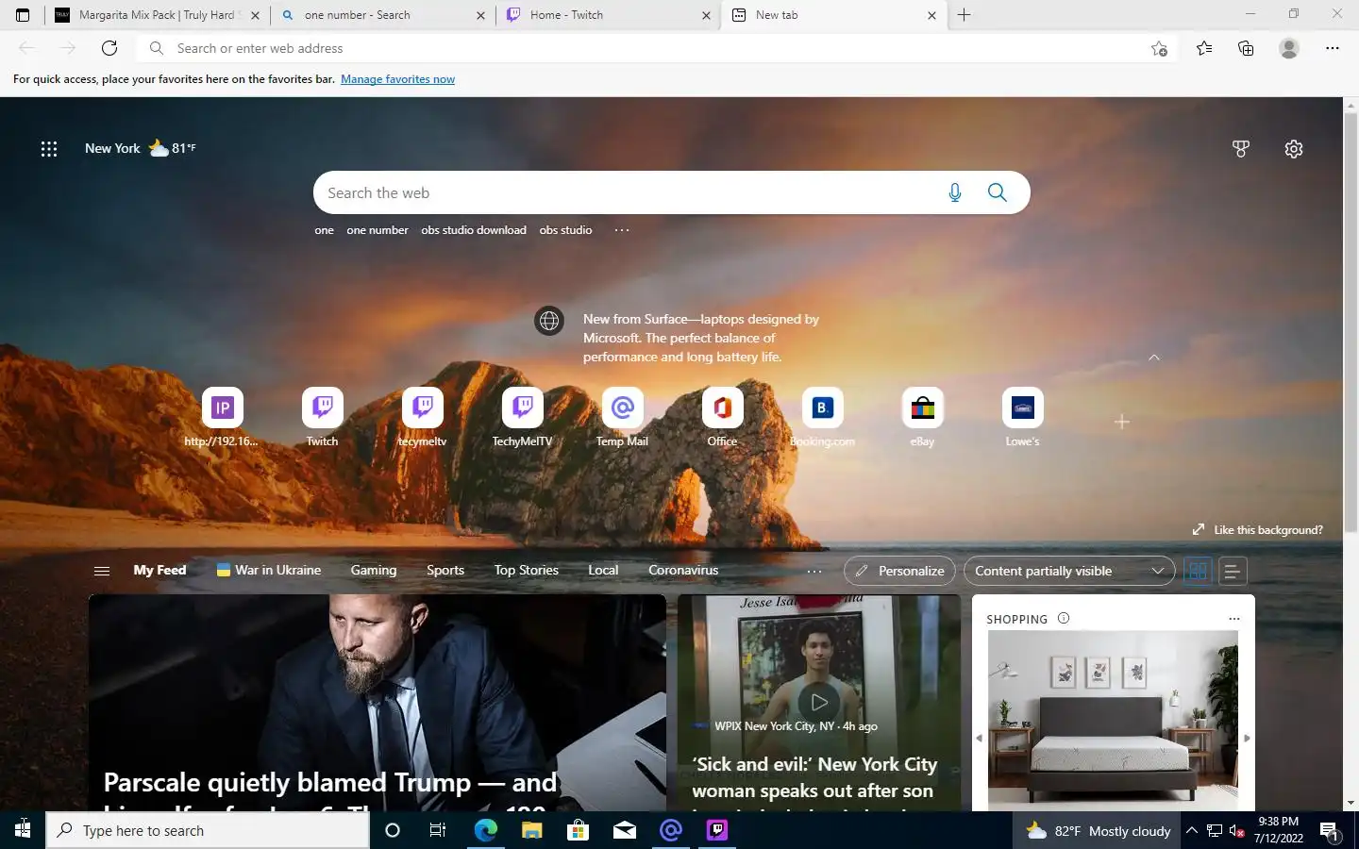Start voice search with microphone icon
The image size is (1359, 849).
[955, 192]
